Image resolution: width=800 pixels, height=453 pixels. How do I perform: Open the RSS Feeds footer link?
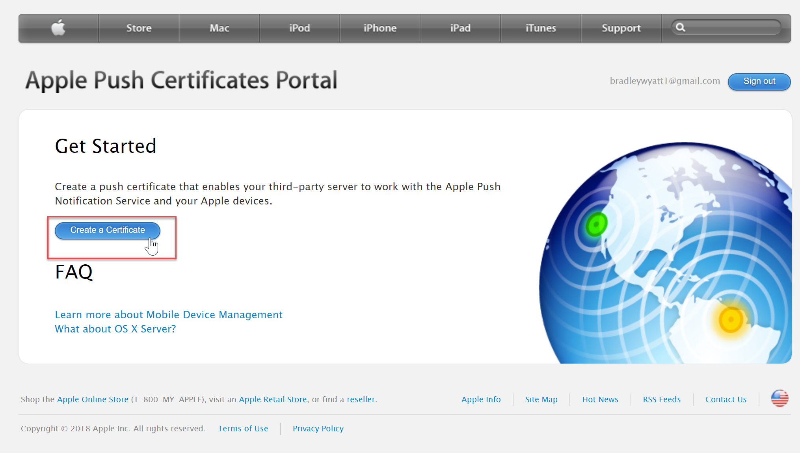point(662,399)
